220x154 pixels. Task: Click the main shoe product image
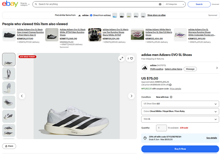pyautogui.click(x=77, y=96)
